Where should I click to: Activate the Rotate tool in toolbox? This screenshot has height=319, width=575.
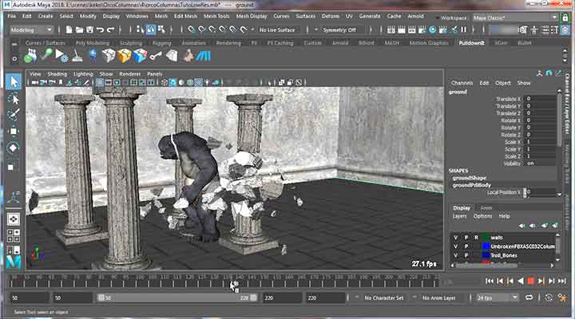(x=14, y=148)
